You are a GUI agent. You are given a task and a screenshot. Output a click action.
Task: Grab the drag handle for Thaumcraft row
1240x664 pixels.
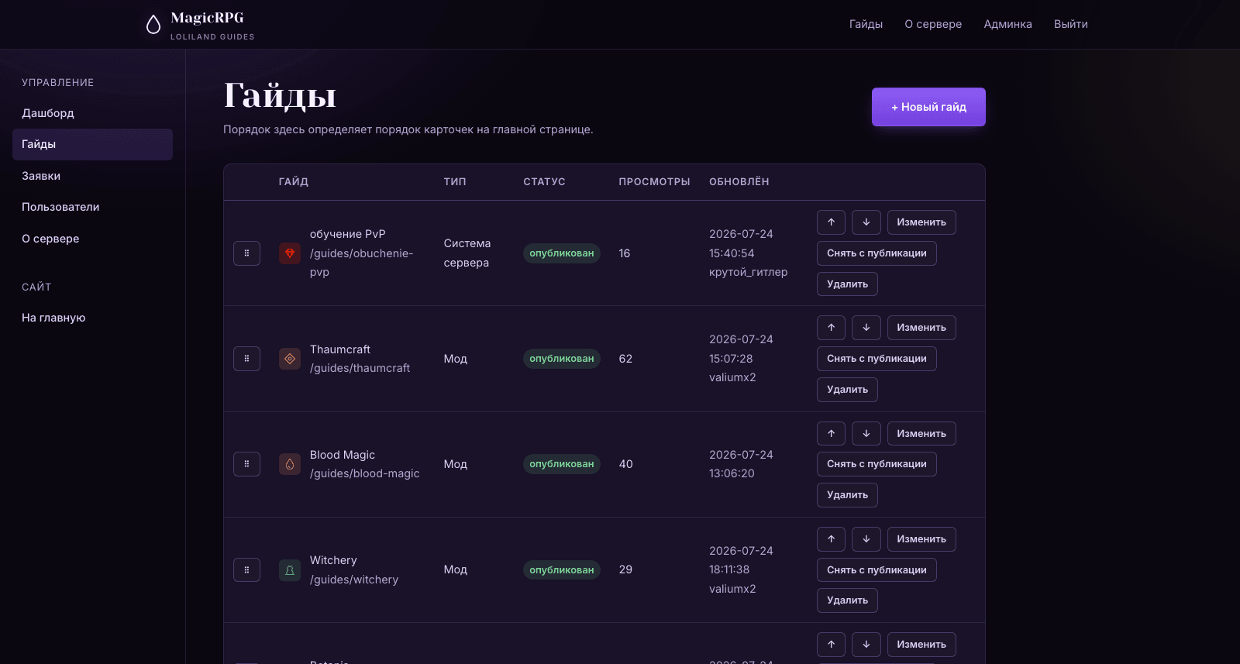tap(246, 359)
